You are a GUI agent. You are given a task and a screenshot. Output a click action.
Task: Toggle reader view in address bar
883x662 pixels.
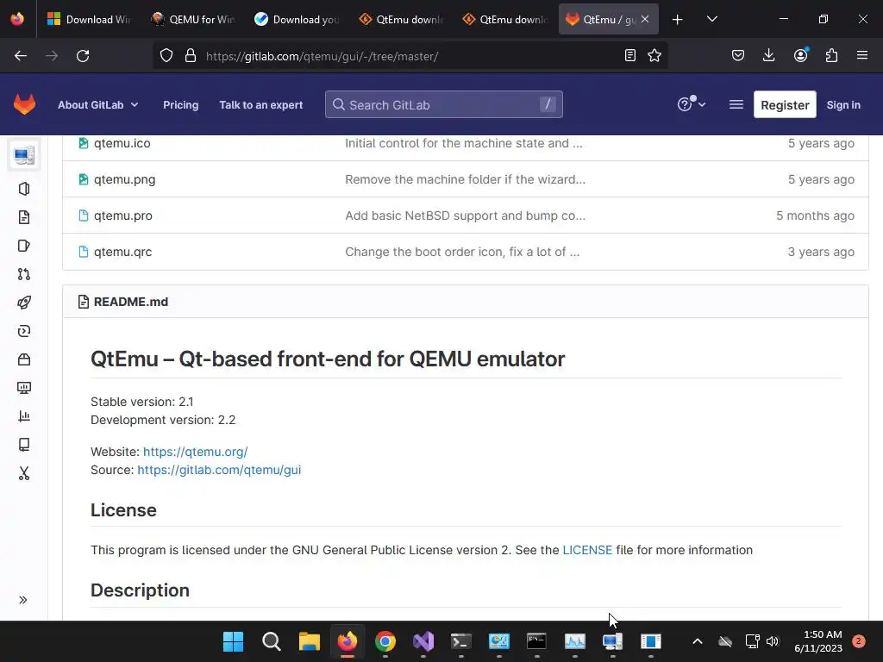630,55
